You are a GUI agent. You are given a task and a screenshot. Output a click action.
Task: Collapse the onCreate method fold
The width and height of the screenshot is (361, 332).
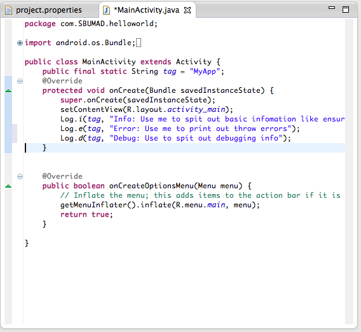coord(20,81)
